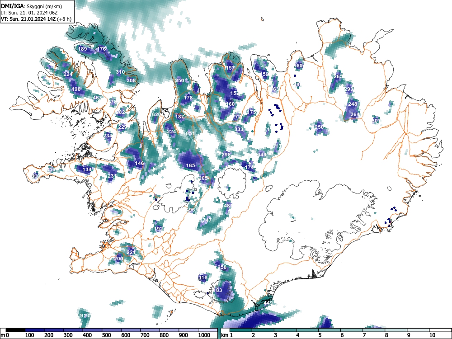Click the 'km 1' label on the kilometre legend
This screenshot has height=339, width=452.
(x=227, y=335)
